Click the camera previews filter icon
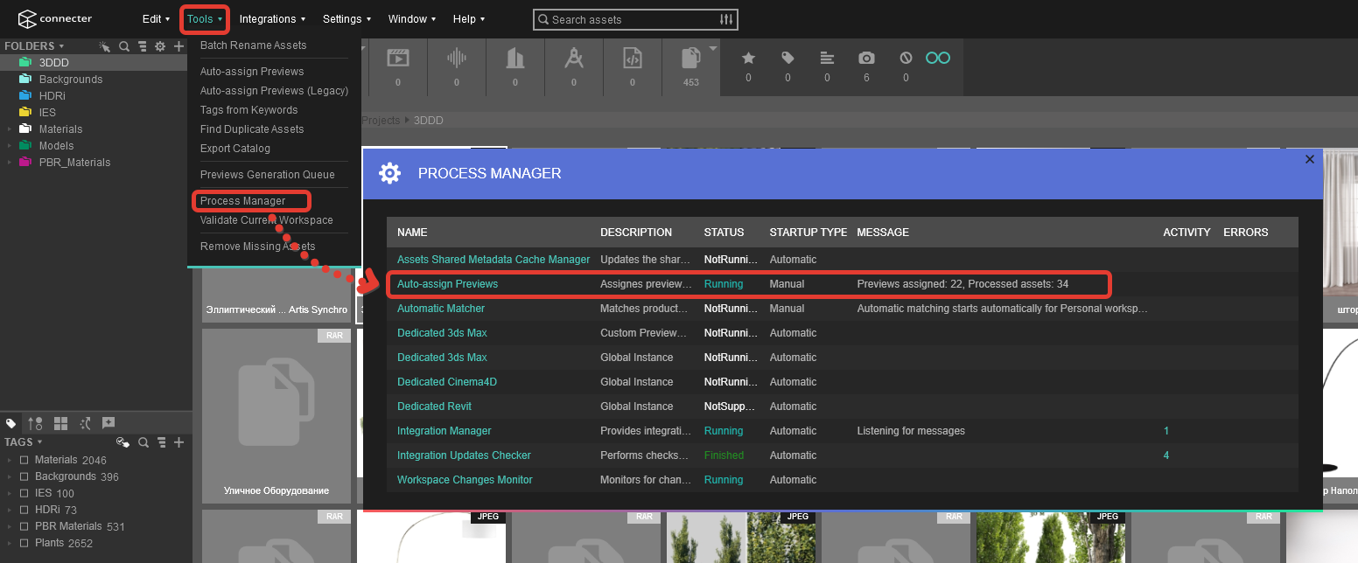This screenshot has width=1358, height=563. (866, 58)
